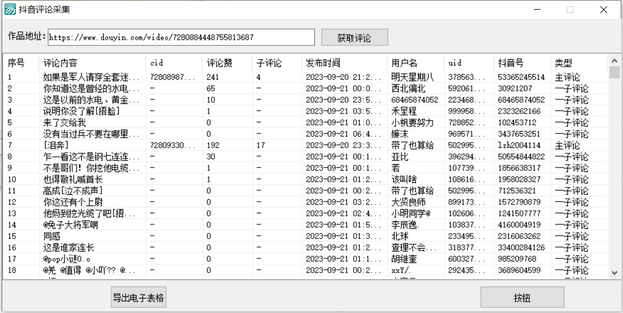Focus the 作品地址 URL input field
This screenshot has width=623, height=313.
click(181, 37)
